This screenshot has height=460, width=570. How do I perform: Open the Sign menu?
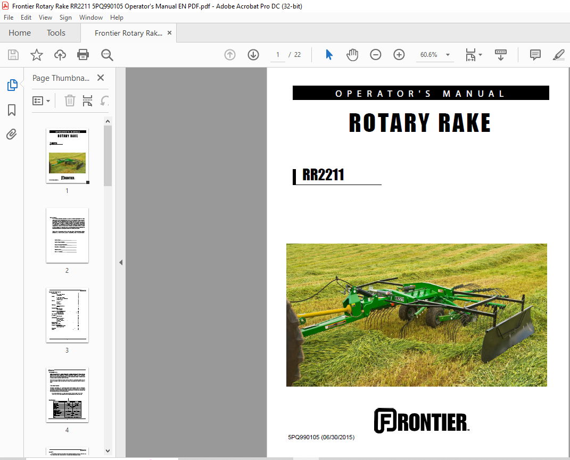65,18
